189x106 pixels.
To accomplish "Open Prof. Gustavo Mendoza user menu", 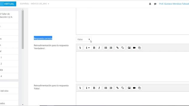I will 174,4.
